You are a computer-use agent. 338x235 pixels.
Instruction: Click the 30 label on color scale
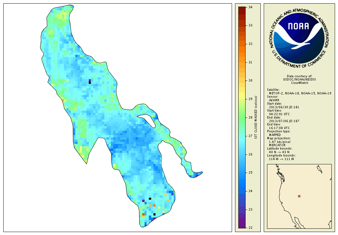250,81
